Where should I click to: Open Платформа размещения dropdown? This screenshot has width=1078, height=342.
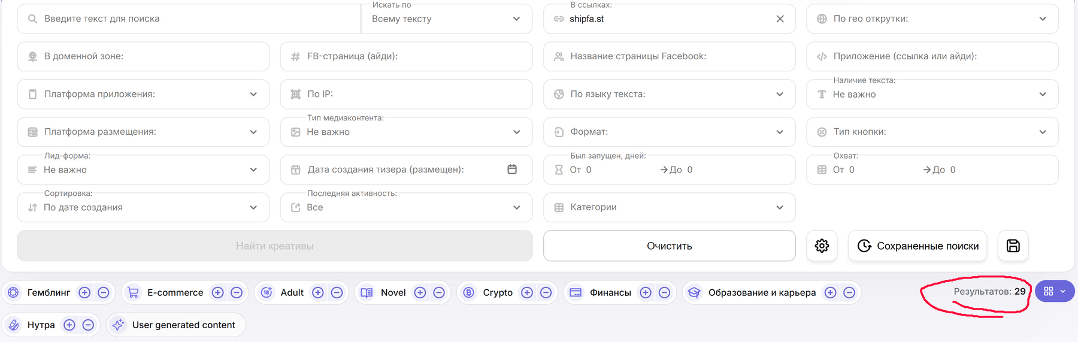143,132
